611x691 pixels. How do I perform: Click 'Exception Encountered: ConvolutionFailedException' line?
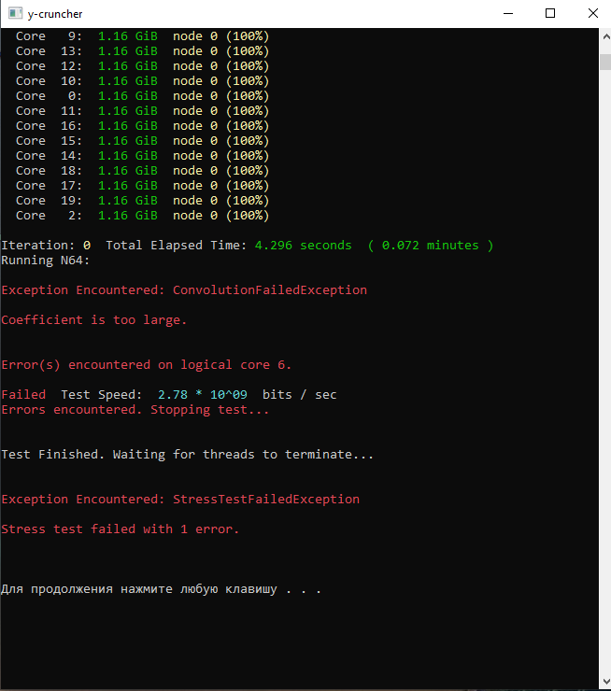(x=184, y=290)
